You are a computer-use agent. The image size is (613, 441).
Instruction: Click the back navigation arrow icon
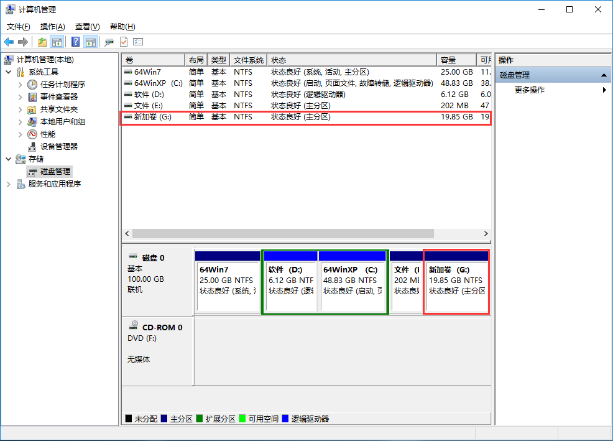[9, 42]
